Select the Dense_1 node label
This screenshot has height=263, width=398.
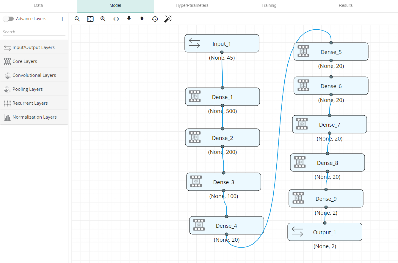pyautogui.click(x=222, y=97)
